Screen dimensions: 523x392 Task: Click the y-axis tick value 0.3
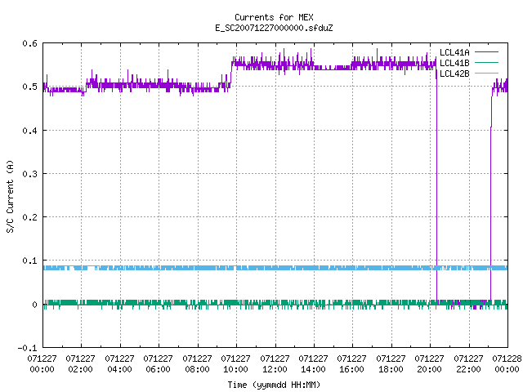coord(29,174)
